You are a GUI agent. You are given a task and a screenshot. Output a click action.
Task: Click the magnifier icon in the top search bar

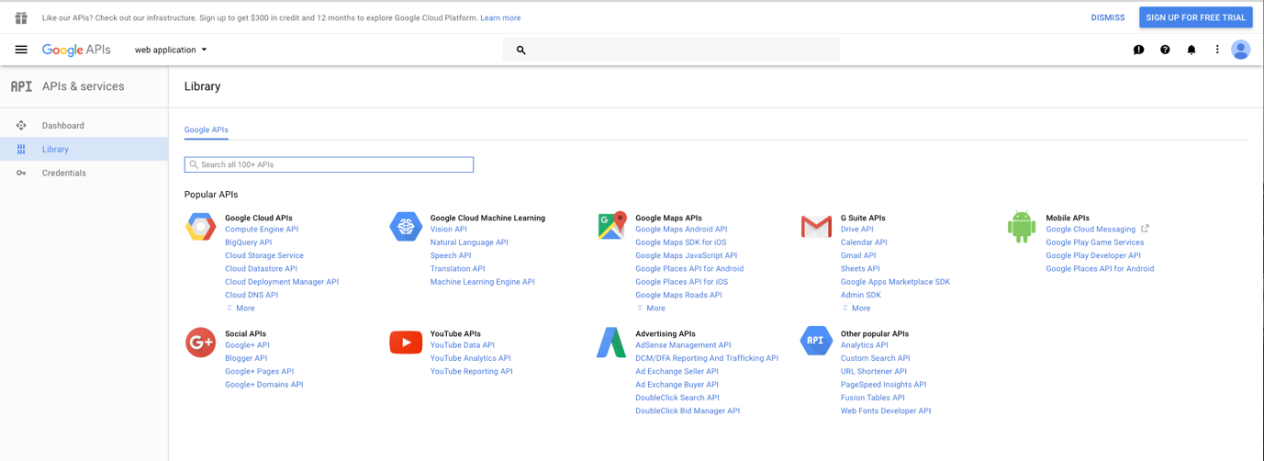[520, 50]
